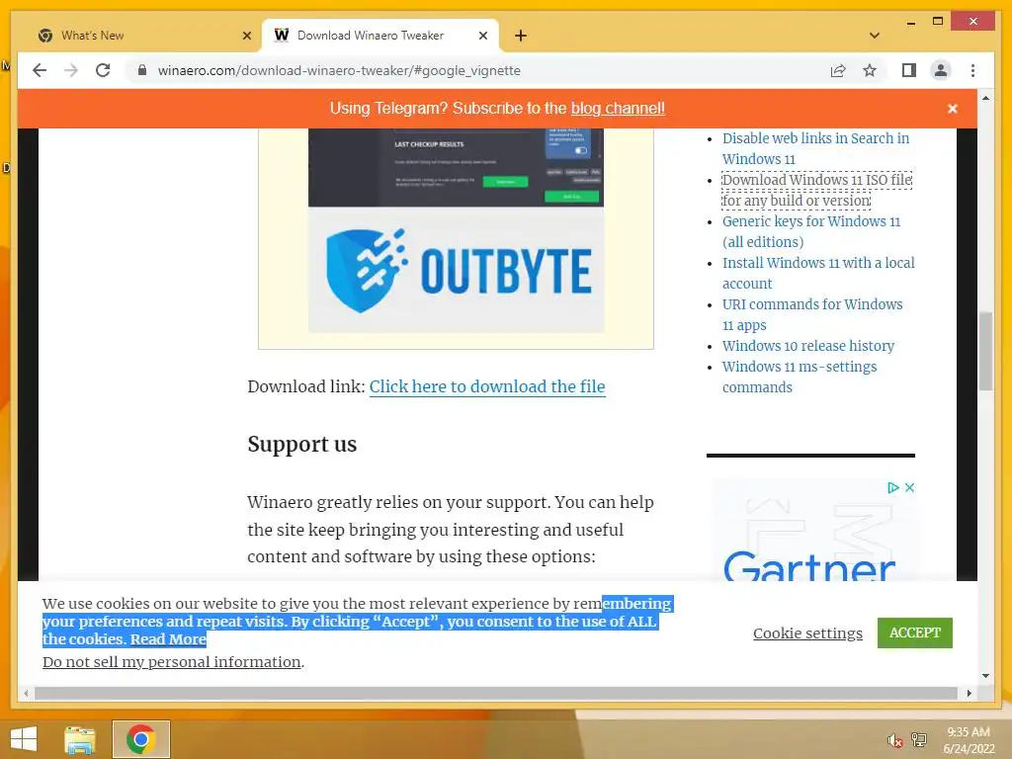Open Disable web links in Search link
1012x759 pixels.
click(815, 148)
